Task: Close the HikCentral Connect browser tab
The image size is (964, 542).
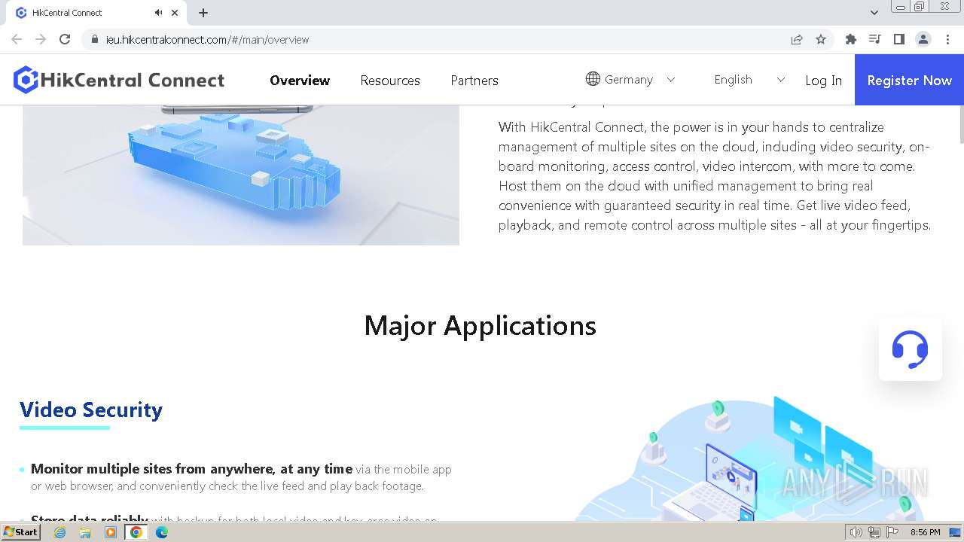Action: pyautogui.click(x=175, y=13)
